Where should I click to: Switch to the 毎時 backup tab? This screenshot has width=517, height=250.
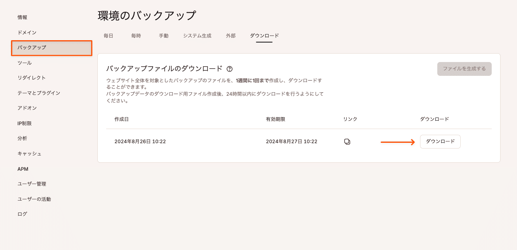tap(135, 36)
